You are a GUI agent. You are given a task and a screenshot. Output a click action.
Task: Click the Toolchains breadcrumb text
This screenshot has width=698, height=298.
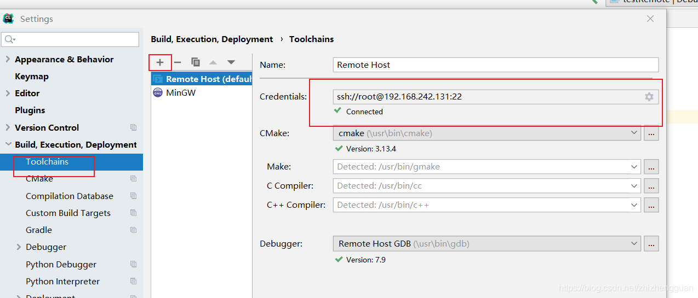(311, 39)
